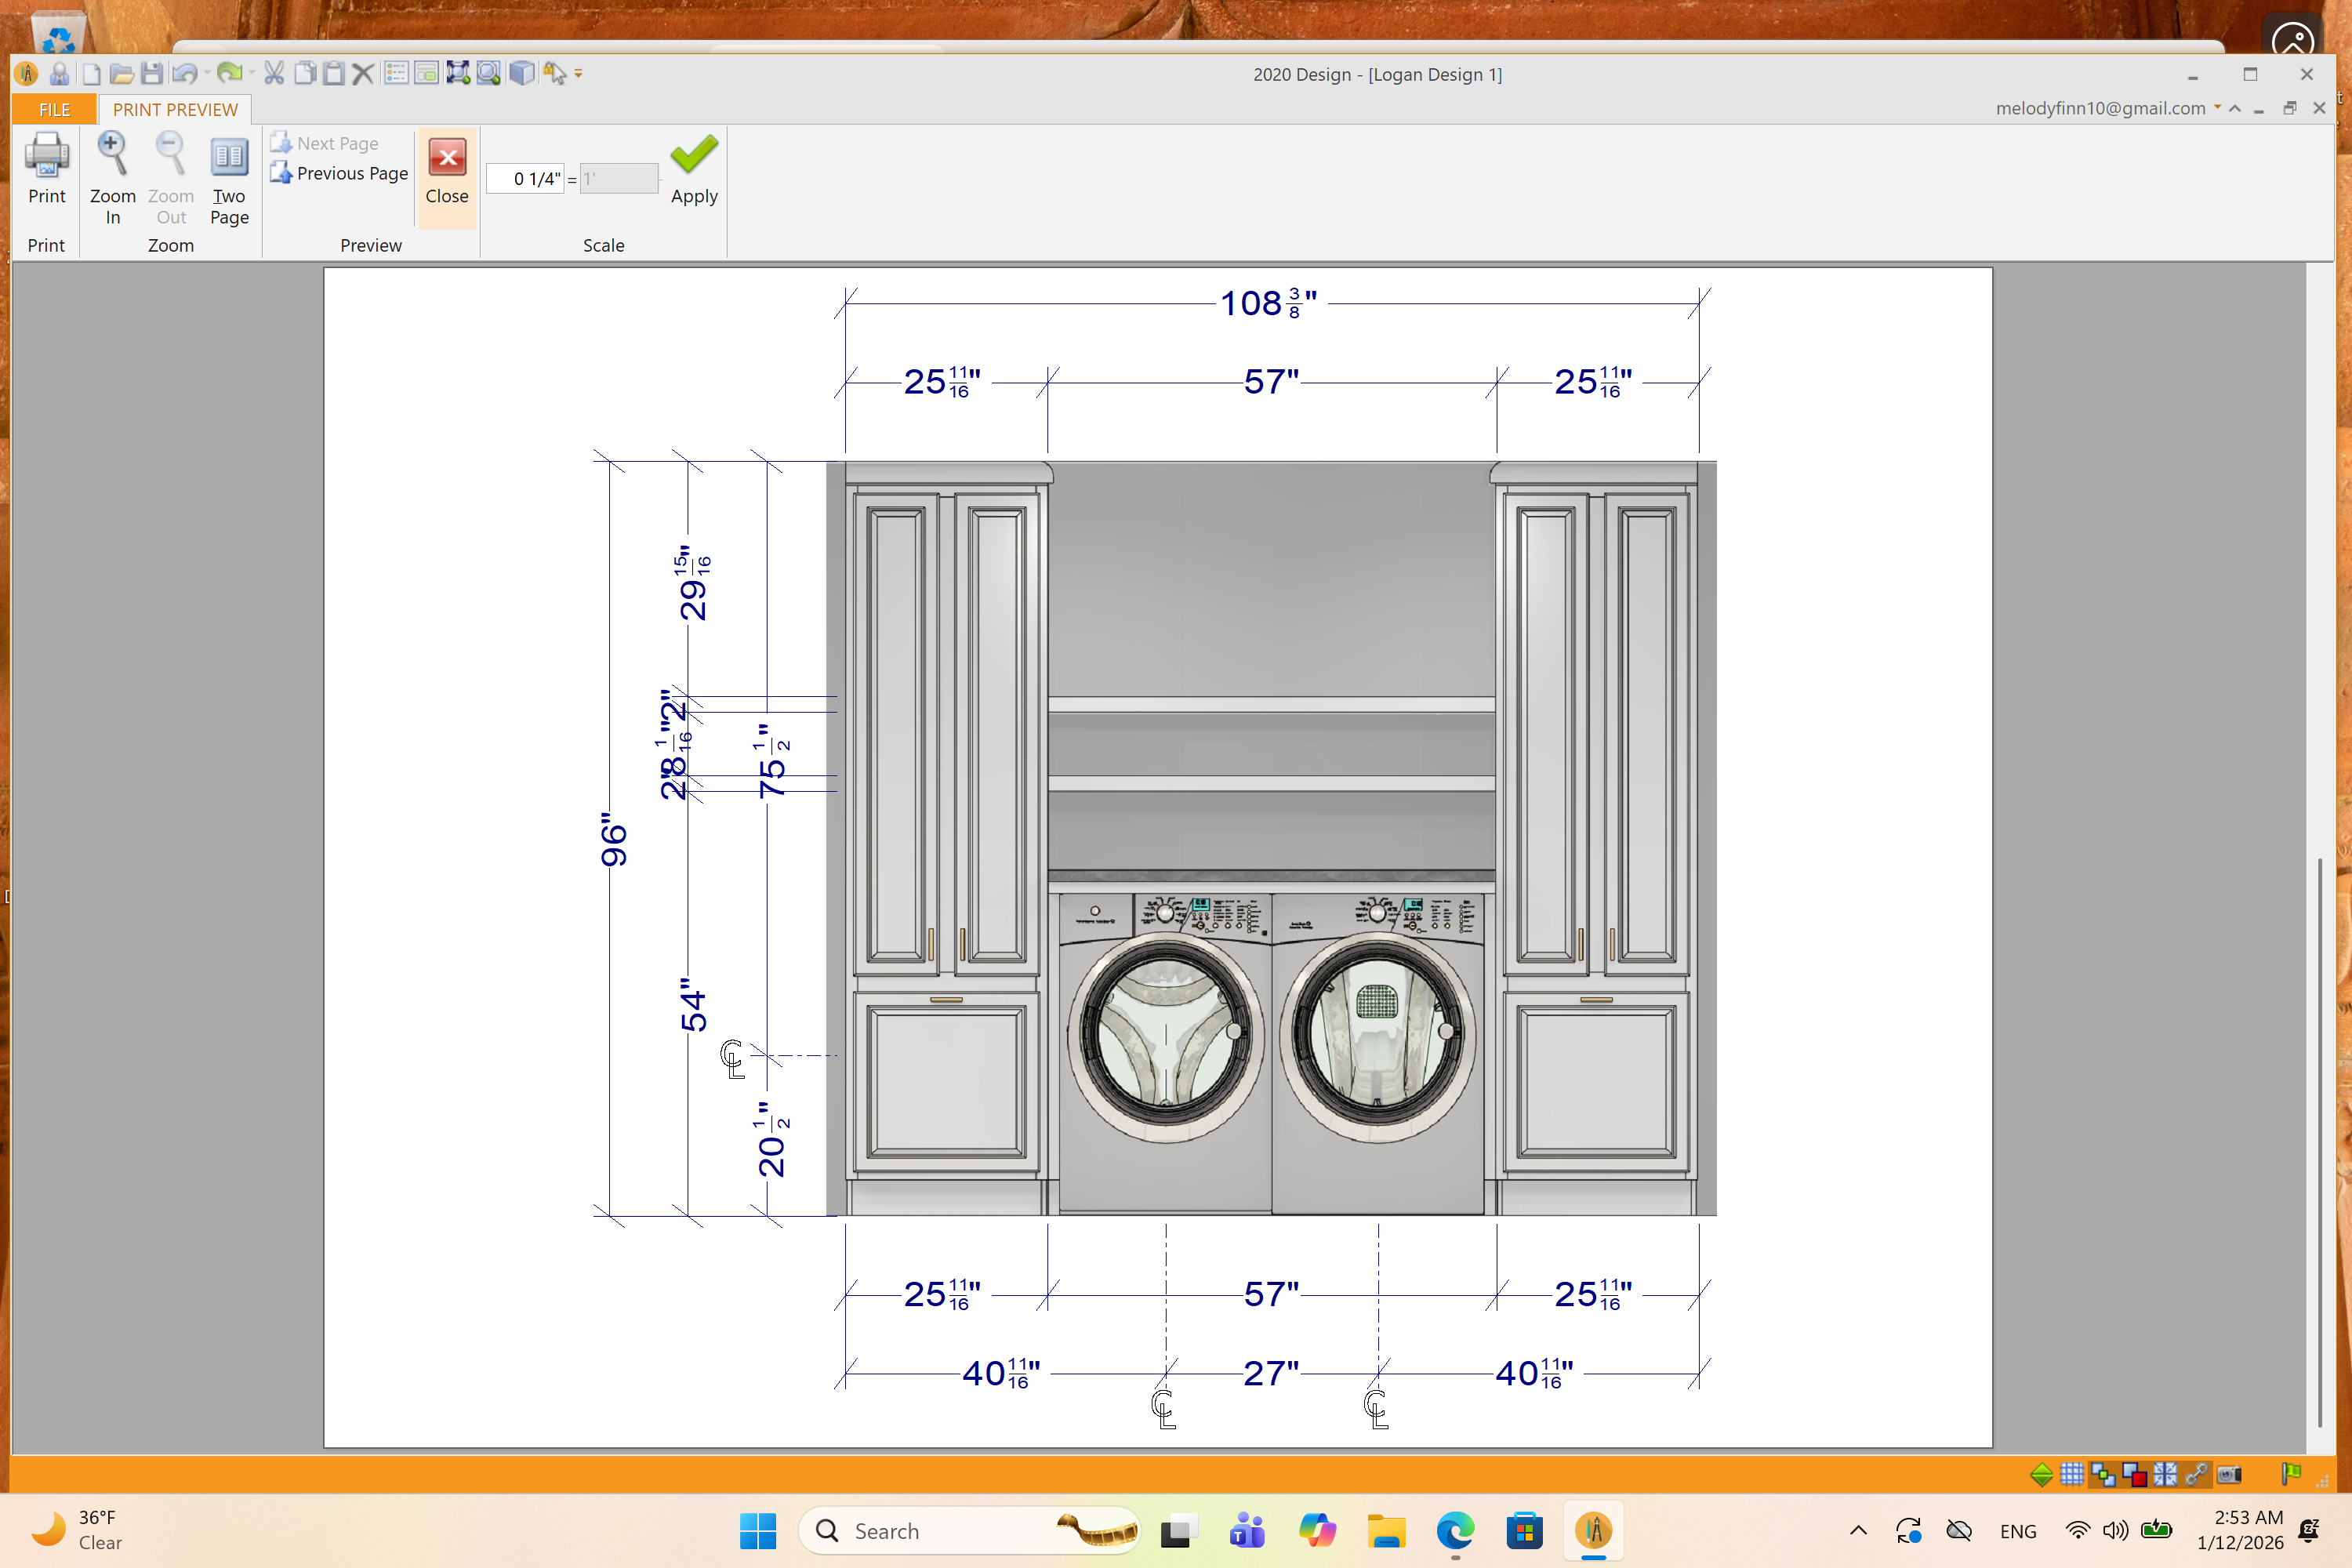
Task: Open the Undo history dropdown arrow
Action: click(207, 73)
